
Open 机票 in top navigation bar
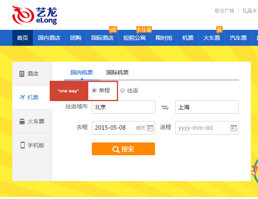tap(188, 38)
